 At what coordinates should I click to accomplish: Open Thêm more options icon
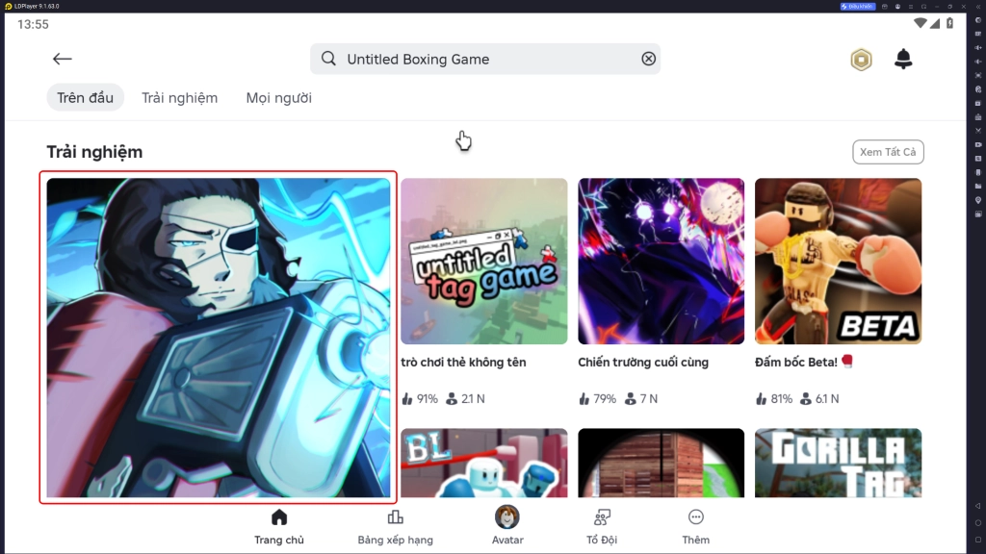695,516
